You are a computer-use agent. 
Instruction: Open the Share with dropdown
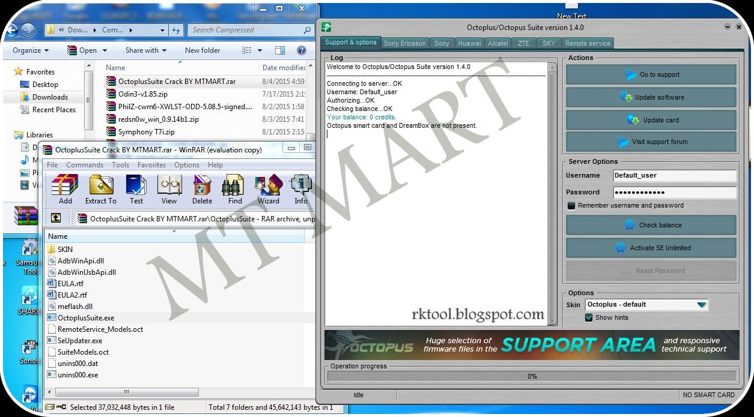pyautogui.click(x=146, y=50)
